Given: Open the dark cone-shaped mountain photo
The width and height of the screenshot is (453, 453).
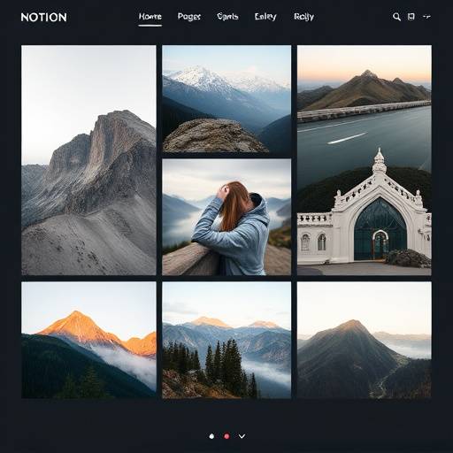Looking at the screenshot, I should [x=365, y=340].
